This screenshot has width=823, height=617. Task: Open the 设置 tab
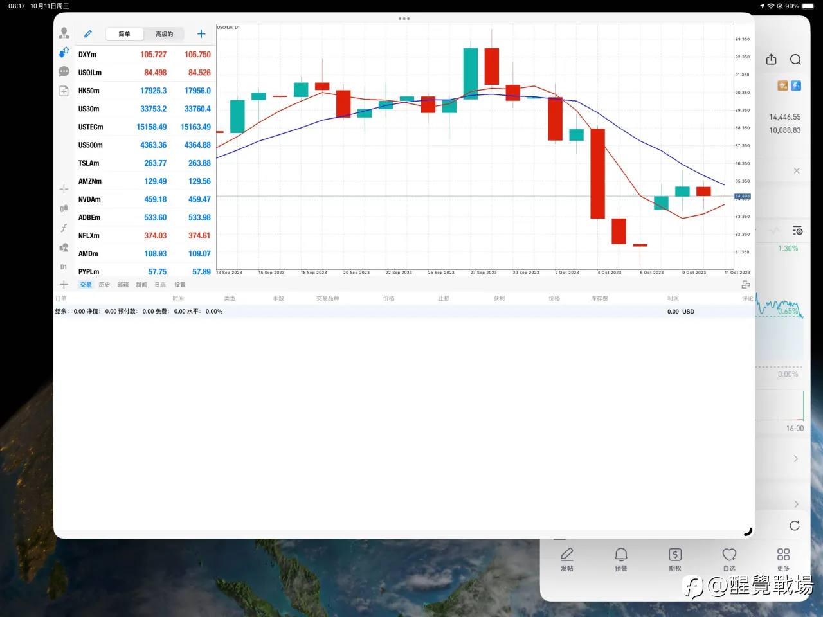click(x=180, y=285)
